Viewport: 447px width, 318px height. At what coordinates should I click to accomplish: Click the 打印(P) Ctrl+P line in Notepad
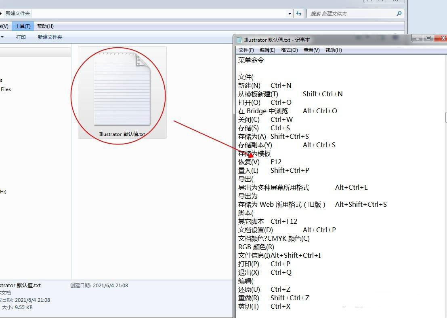coord(264,264)
